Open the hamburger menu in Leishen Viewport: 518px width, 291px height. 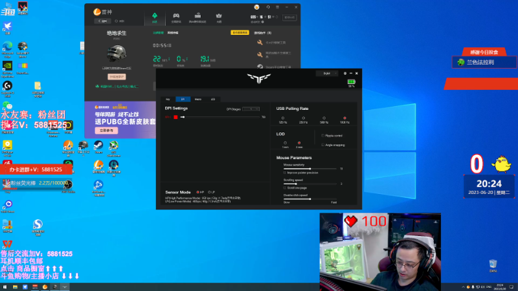pyautogui.click(x=278, y=7)
